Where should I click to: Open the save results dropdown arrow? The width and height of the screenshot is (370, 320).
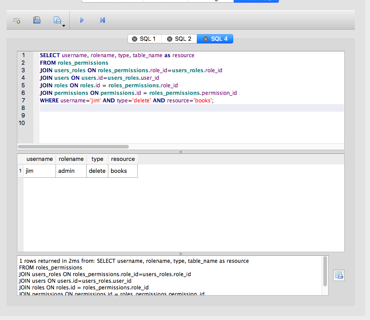64,26
